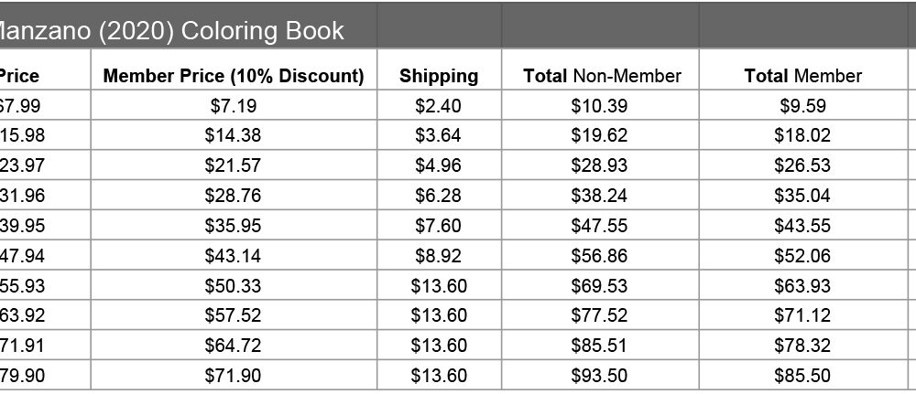Select the $9.59 total member cell

802,106
